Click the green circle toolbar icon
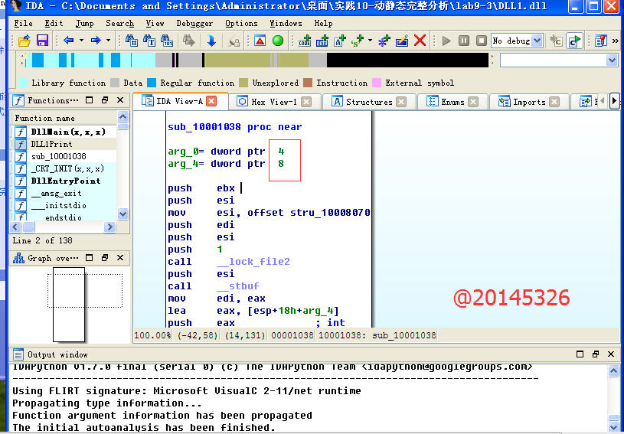The image size is (624, 434). pyautogui.click(x=278, y=41)
